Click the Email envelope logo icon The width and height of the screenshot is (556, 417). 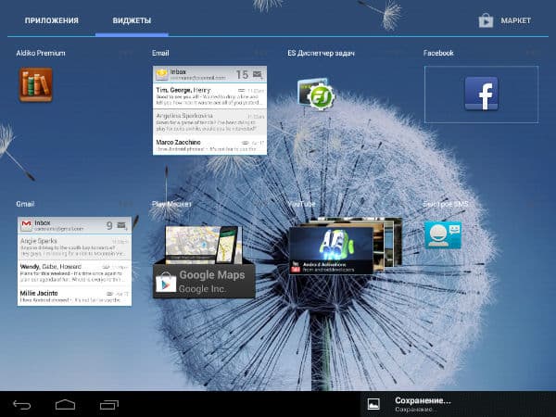pyautogui.click(x=161, y=74)
